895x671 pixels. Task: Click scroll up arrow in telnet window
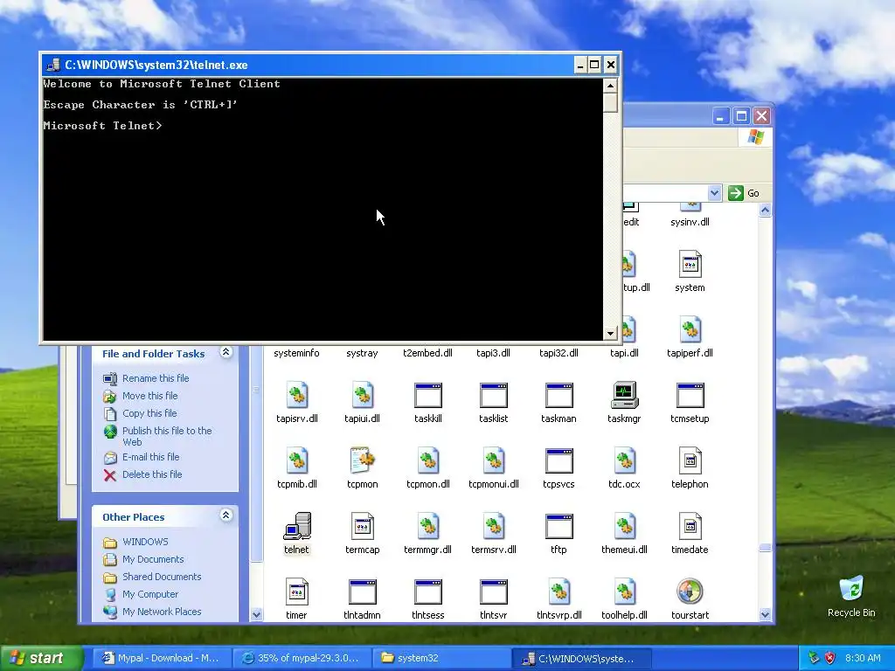coord(610,86)
